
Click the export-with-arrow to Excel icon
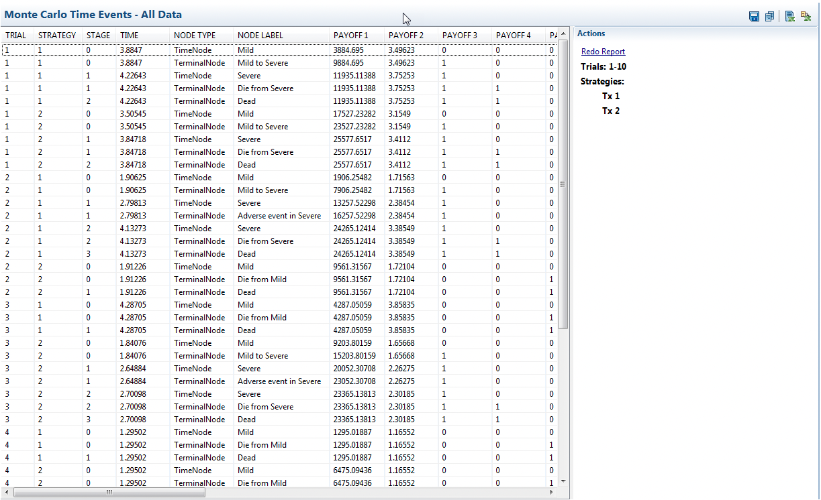coord(806,16)
